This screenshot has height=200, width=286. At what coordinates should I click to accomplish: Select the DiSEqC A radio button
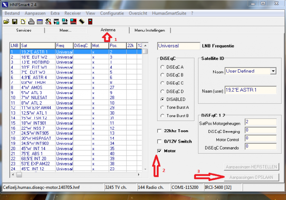point(162,67)
